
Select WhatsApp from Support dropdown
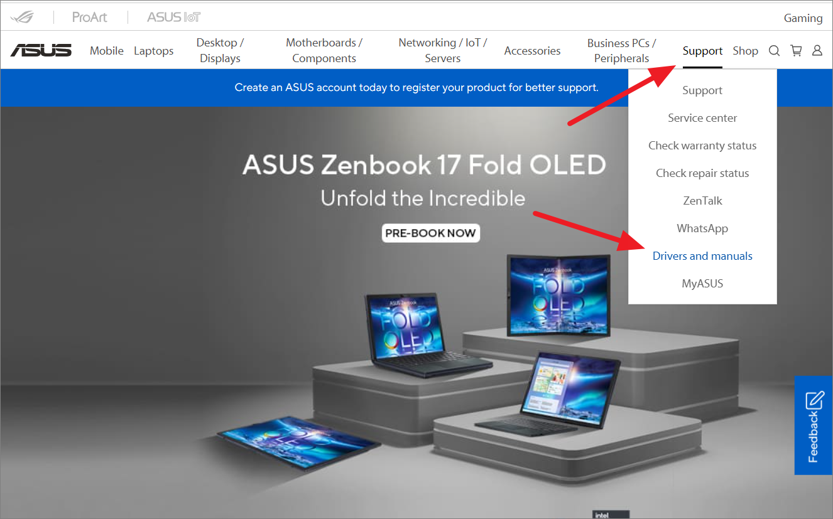pos(702,228)
